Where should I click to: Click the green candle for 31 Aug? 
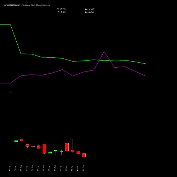coord(61,152)
